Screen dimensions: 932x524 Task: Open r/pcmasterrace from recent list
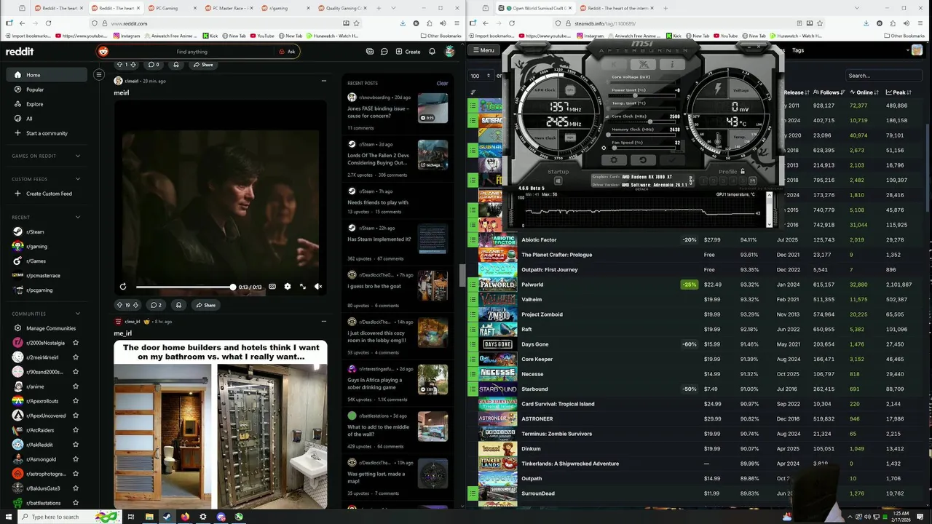click(43, 275)
